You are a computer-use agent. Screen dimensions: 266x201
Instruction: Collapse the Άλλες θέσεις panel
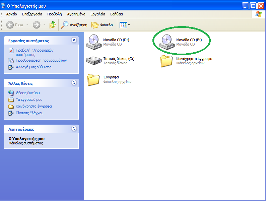74,83
